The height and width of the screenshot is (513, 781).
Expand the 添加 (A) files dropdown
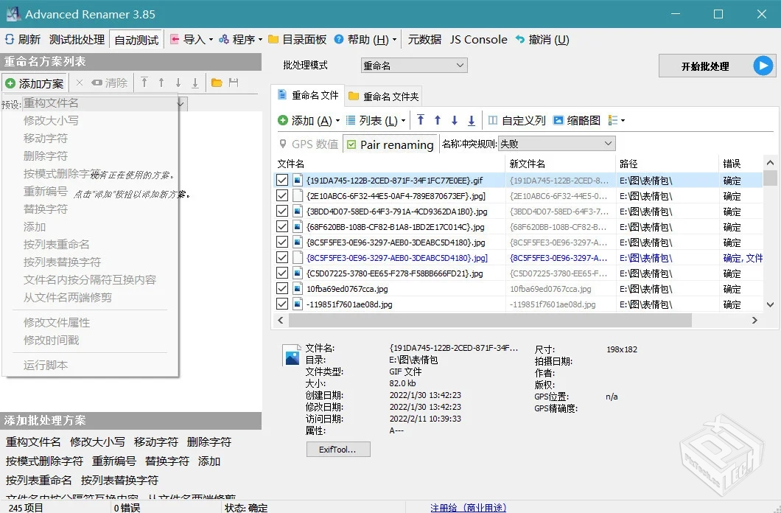click(x=337, y=121)
